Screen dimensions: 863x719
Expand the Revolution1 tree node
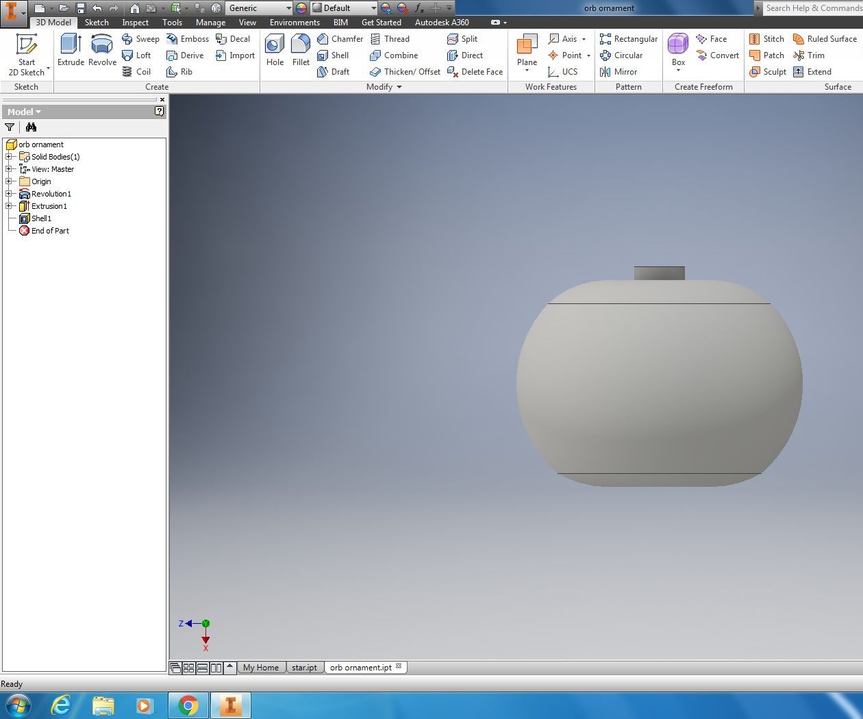point(9,194)
